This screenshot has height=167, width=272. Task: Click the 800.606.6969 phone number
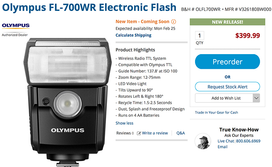pyautogui.click(x=248, y=141)
